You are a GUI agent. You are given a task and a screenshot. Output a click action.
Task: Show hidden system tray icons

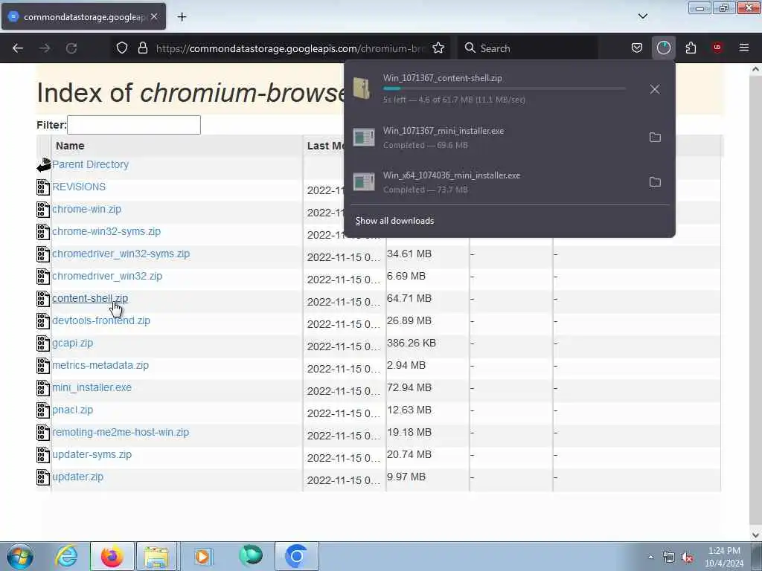pyautogui.click(x=650, y=557)
